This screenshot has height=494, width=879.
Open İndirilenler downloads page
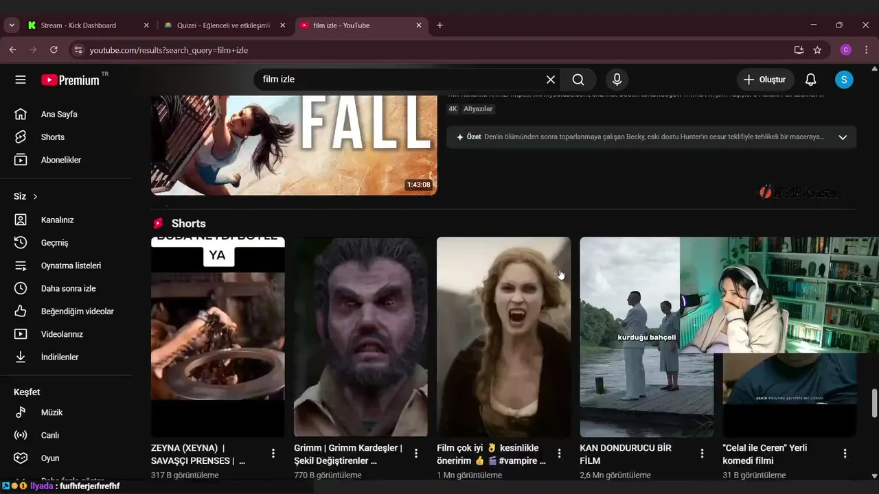[66, 357]
